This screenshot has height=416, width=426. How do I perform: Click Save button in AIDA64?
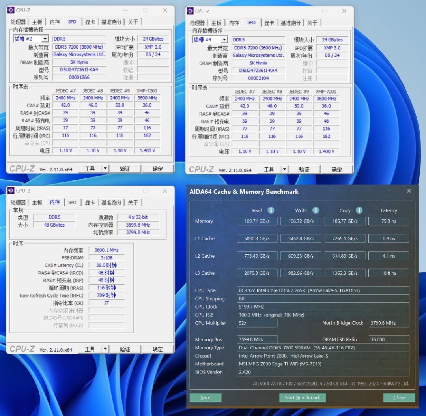tap(206, 397)
